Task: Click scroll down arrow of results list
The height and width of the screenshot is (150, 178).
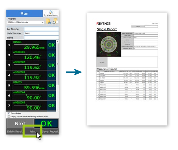Action: (x=58, y=110)
